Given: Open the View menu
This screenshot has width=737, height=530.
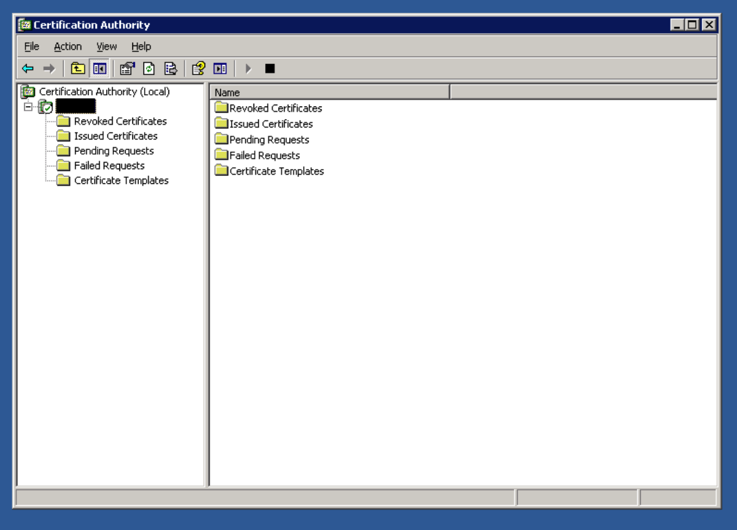Looking at the screenshot, I should pos(106,47).
